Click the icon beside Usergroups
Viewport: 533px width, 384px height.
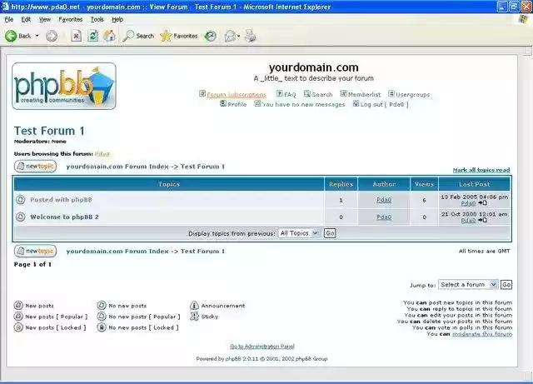click(391, 93)
